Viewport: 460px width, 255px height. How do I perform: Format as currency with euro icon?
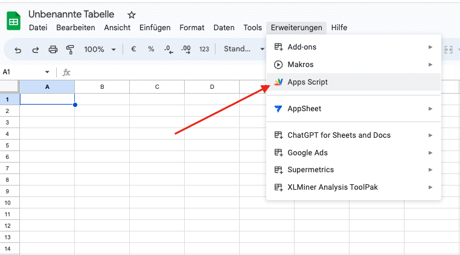click(x=133, y=49)
